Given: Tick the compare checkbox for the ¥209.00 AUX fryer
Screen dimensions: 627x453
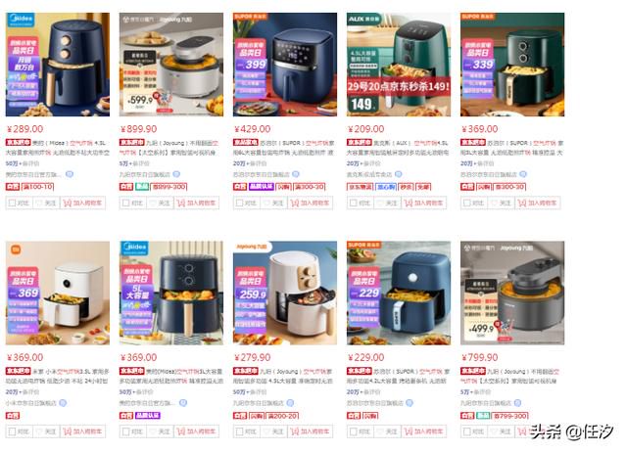Looking at the screenshot, I should pyautogui.click(x=353, y=203).
